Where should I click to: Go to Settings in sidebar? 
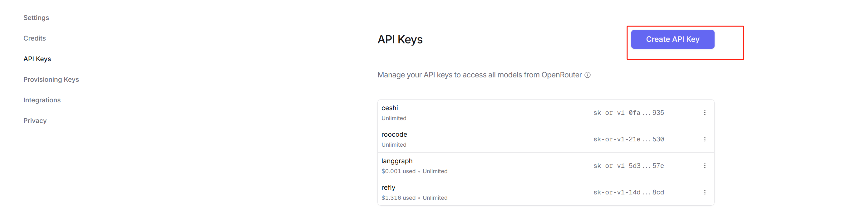click(x=36, y=18)
